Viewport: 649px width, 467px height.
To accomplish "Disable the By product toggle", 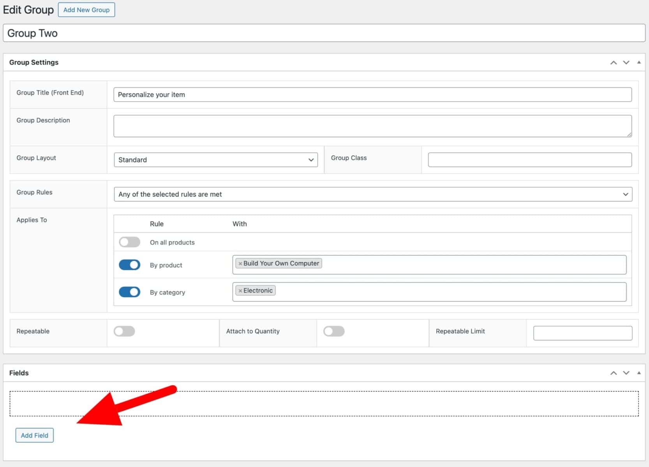I will click(129, 265).
